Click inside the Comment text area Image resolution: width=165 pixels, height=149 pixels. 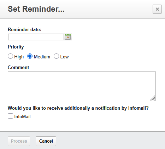(x=82, y=86)
